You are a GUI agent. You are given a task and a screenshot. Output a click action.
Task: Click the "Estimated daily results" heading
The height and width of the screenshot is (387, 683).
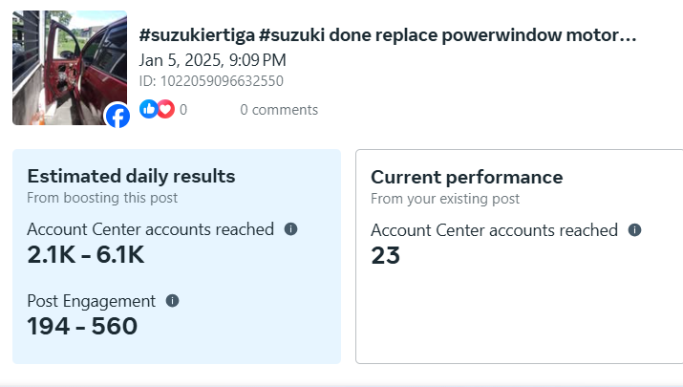coord(131,176)
